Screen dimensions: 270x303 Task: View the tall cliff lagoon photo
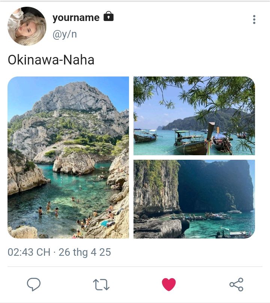click(x=194, y=199)
